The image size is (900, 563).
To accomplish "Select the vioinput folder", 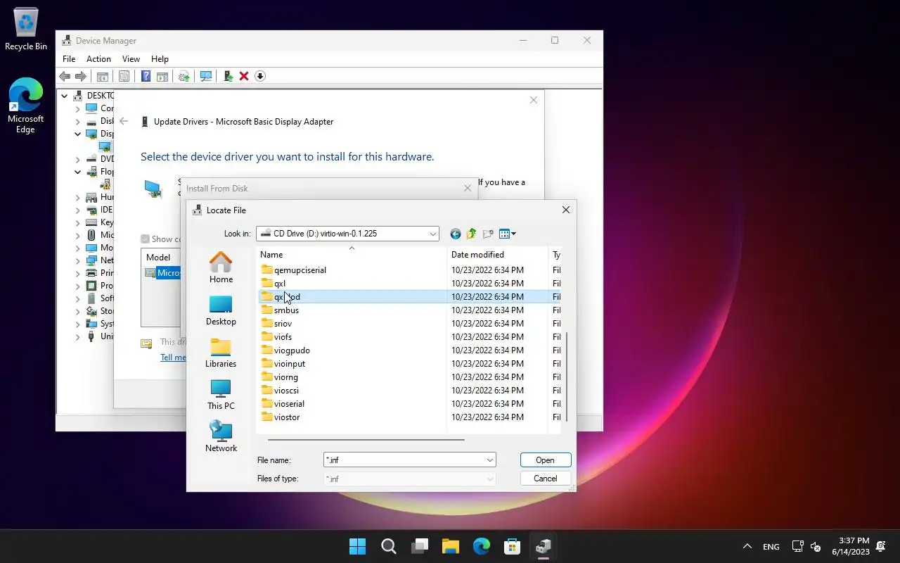I will point(283,364).
